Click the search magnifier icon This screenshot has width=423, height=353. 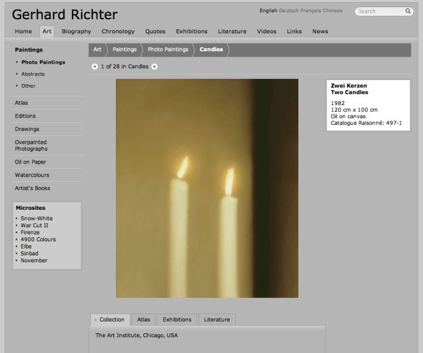point(408,11)
